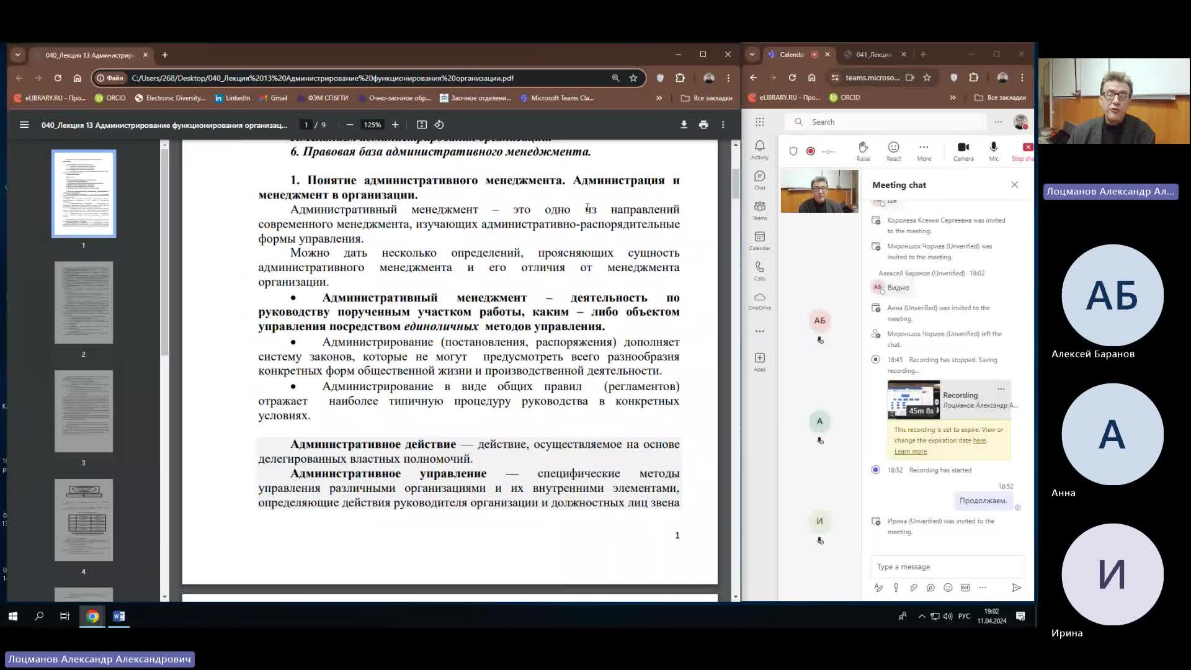This screenshot has width=1191, height=670.
Task: Open PDF viewer more actions menu
Action: click(723, 125)
